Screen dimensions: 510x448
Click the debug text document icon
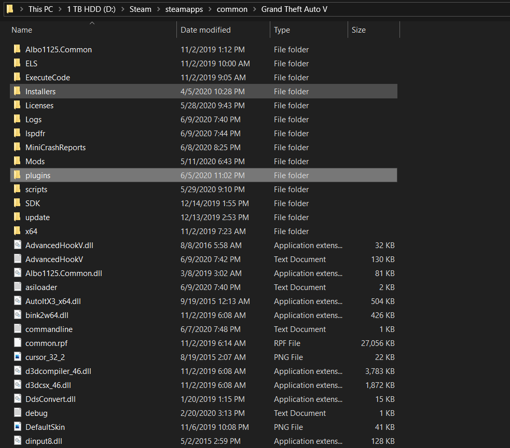click(18, 412)
